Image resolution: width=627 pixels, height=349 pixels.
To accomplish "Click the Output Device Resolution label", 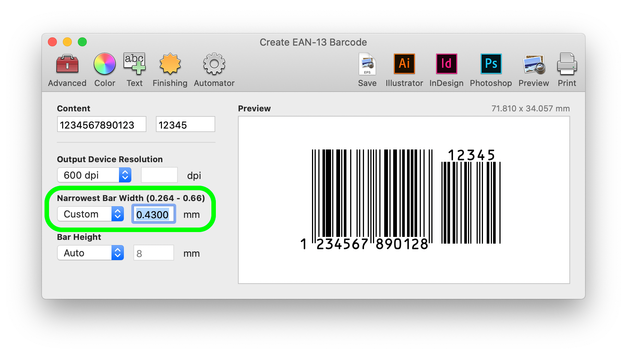I will coord(110,159).
